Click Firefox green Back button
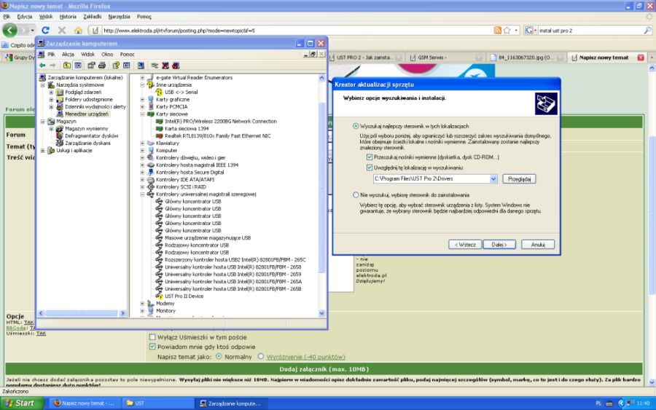The height and width of the screenshot is (410, 656). [10, 30]
